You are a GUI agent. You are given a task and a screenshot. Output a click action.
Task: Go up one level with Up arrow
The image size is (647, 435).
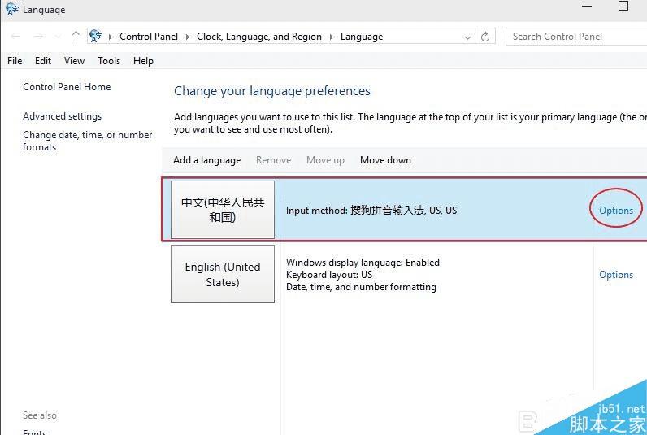pos(76,36)
